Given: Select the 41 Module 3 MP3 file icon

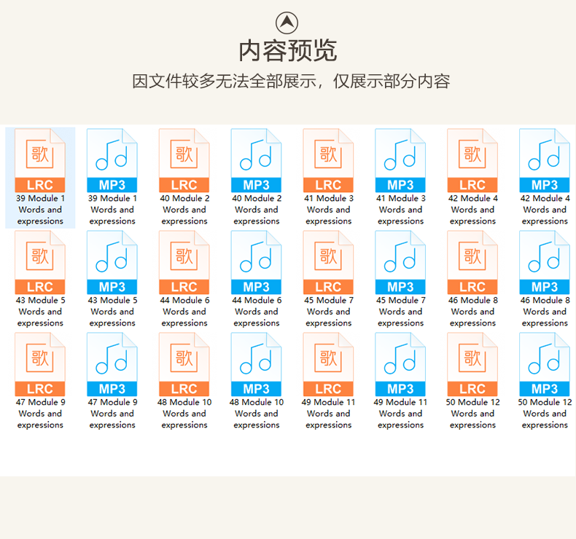Looking at the screenshot, I should [400, 160].
